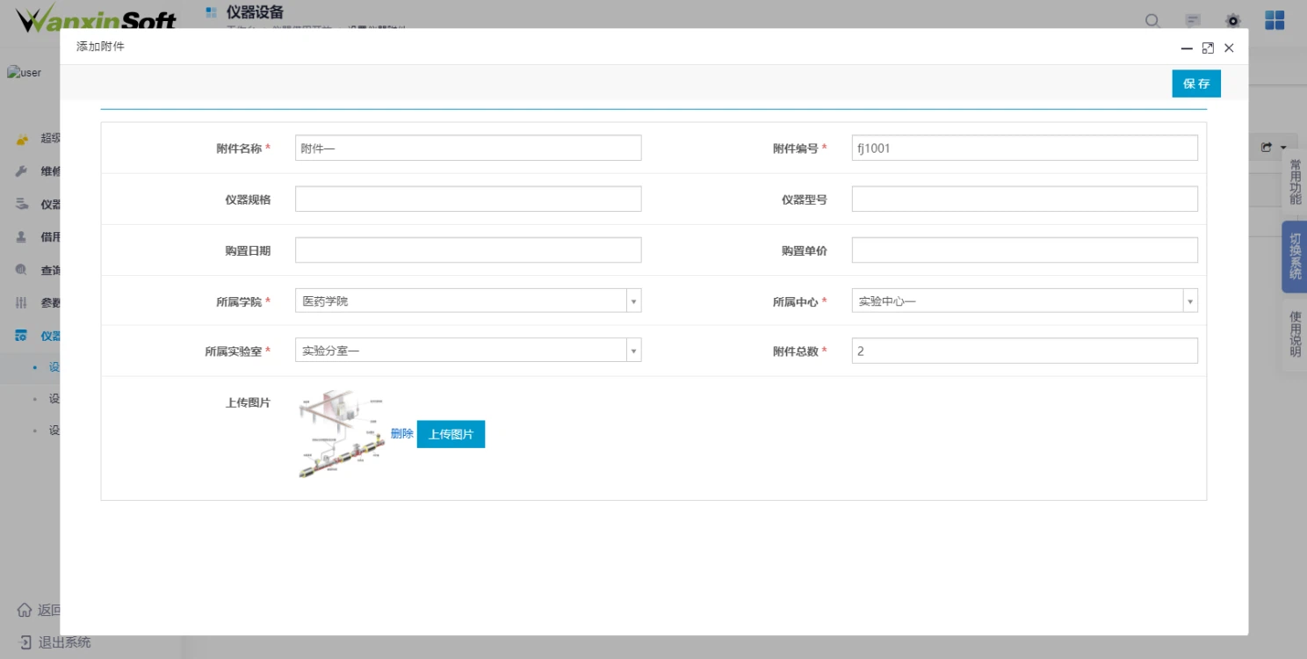Click the search magnifier icon in header
The image size is (1307, 659).
[x=1152, y=21]
